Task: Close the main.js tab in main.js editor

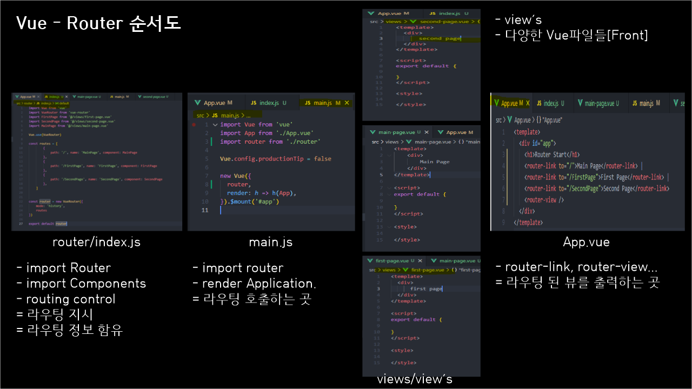Action: pos(347,103)
